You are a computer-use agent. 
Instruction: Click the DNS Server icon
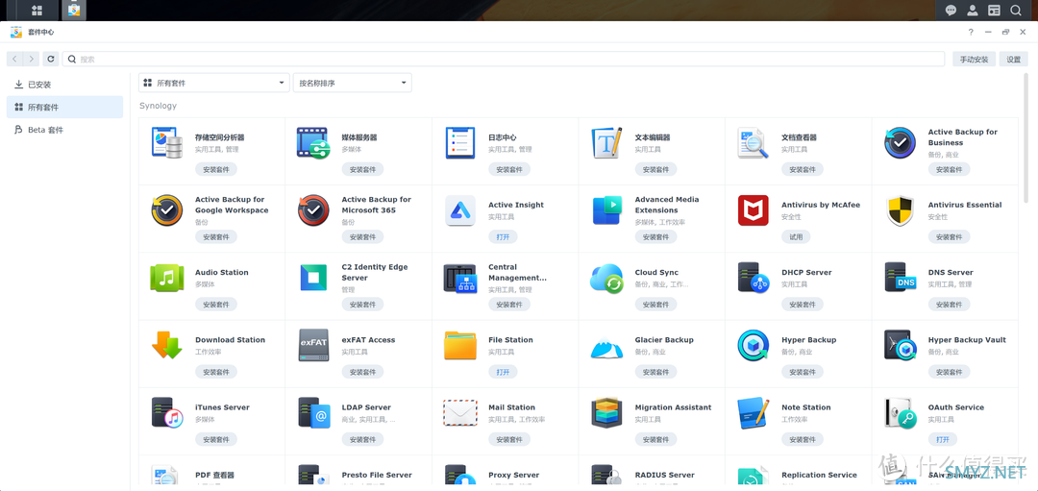click(x=900, y=278)
